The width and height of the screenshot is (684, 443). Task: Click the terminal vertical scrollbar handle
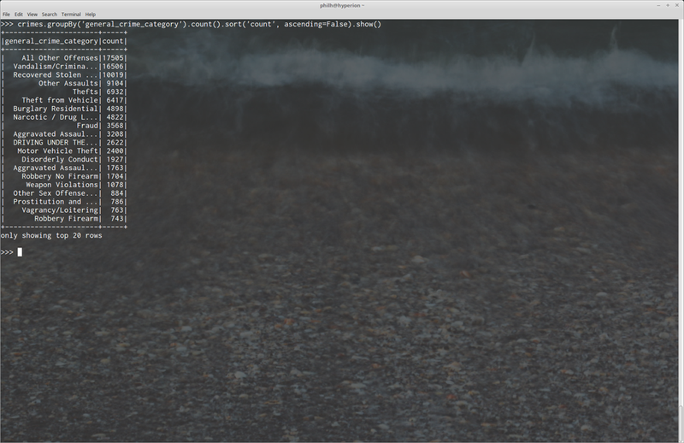[681, 423]
